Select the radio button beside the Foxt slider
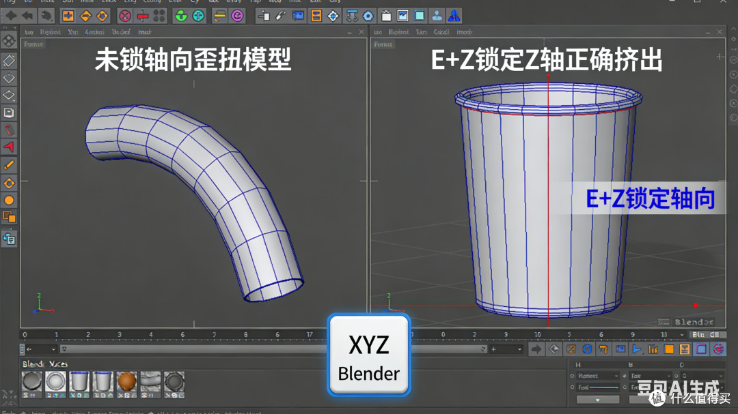Viewport: 738px width, 414px height. [573, 387]
